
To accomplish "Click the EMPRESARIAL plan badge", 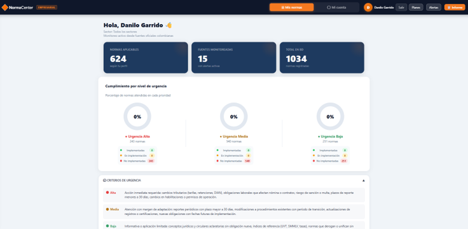I will pos(46,7).
